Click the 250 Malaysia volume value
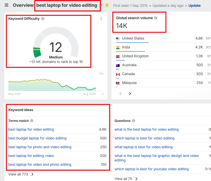 199,83
